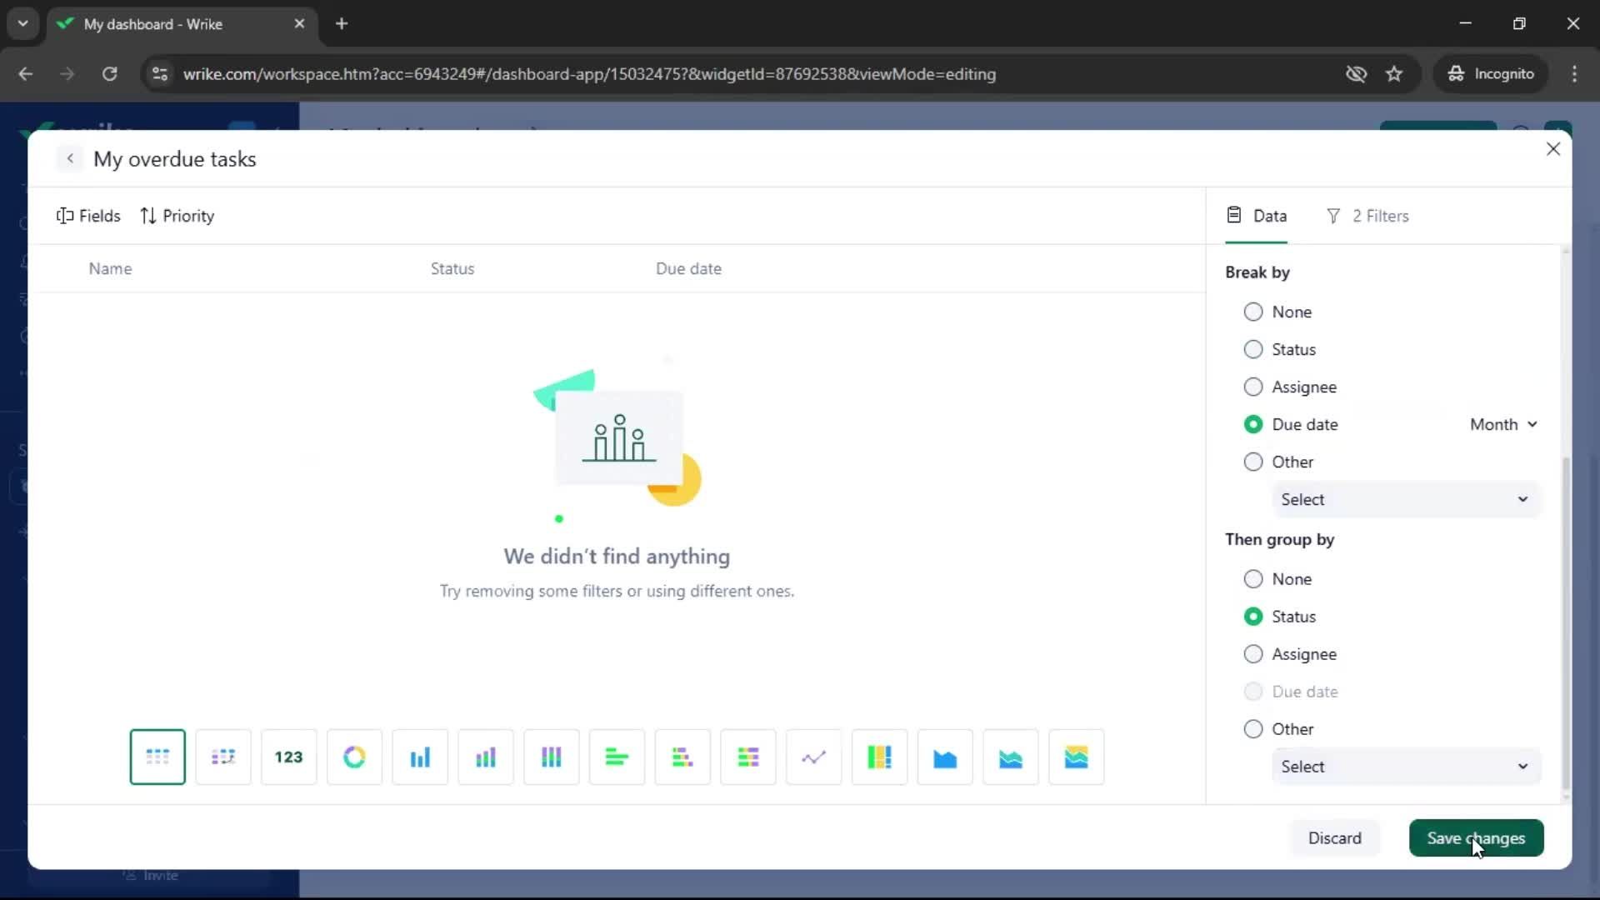
Task: Click the Incognito profile button
Action: (x=1491, y=74)
